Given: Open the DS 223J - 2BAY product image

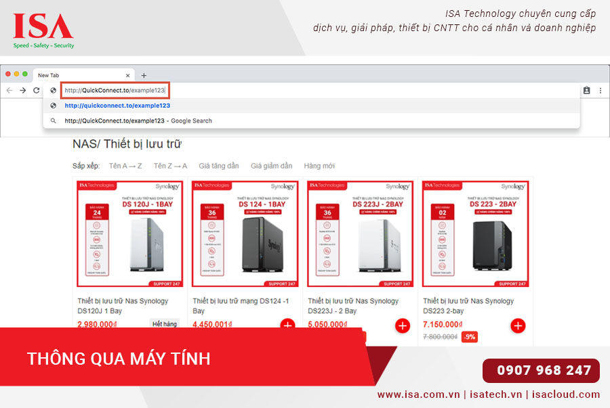Looking at the screenshot, I should point(361,233).
